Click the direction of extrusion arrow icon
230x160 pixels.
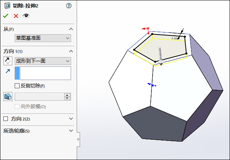click(x=8, y=71)
